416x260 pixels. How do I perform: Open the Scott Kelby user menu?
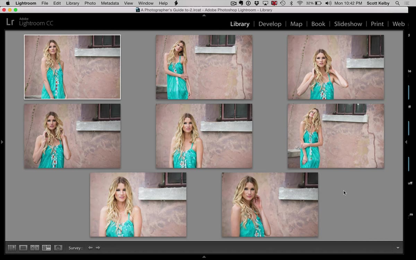tap(379, 3)
